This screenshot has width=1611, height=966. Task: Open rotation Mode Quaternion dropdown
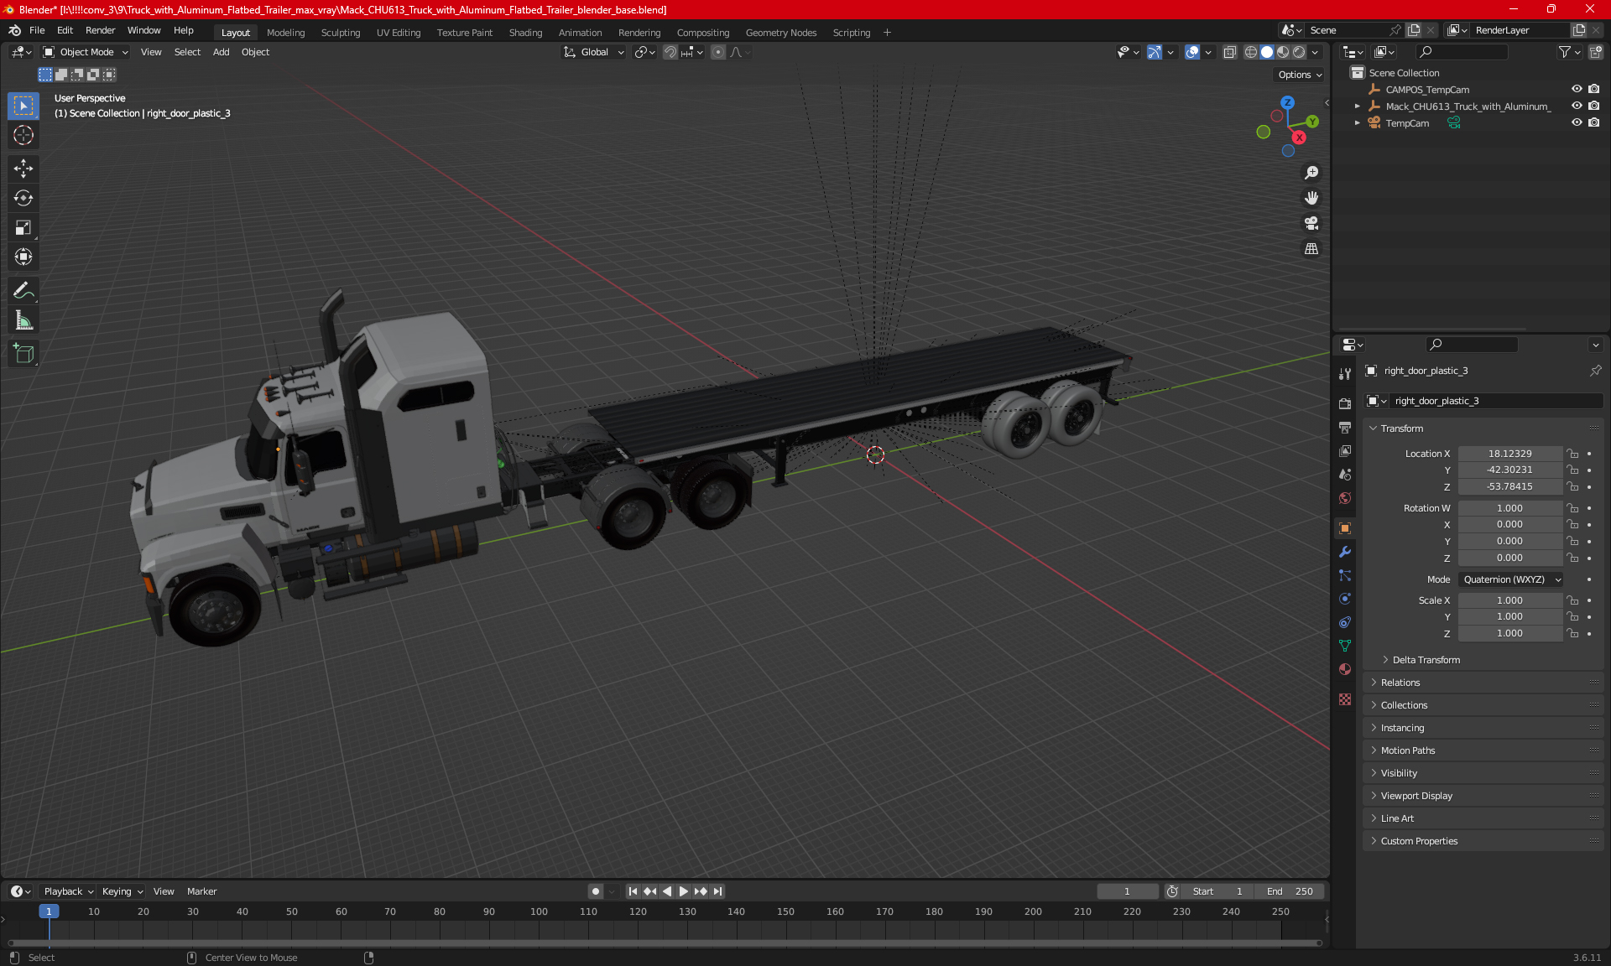pos(1510,579)
